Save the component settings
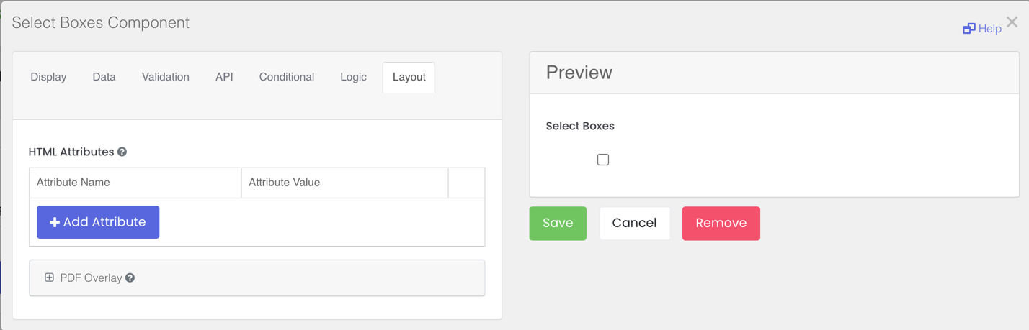The width and height of the screenshot is (1029, 330). point(558,223)
